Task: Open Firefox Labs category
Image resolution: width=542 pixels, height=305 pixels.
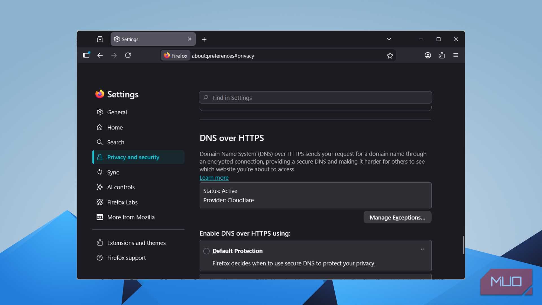Action: pyautogui.click(x=138, y=202)
